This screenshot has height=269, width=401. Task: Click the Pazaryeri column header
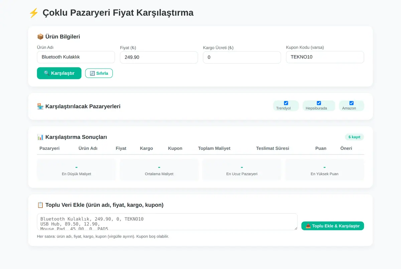[49, 148]
